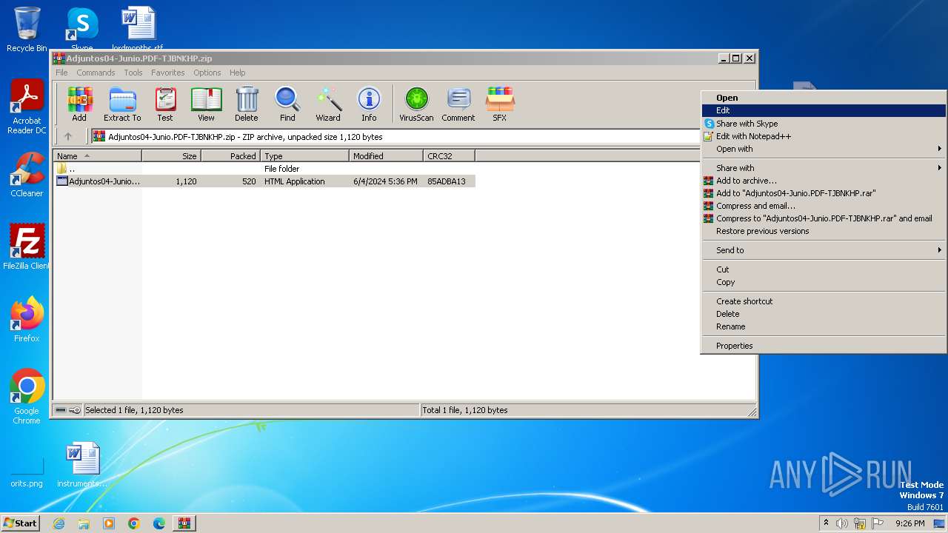Screen dimensions: 948x533
Task: Click the Delete trash icon
Action: tap(247, 104)
